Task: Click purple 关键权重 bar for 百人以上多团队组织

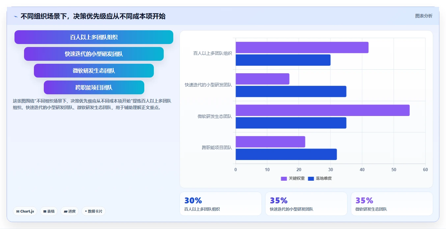Action: point(302,48)
